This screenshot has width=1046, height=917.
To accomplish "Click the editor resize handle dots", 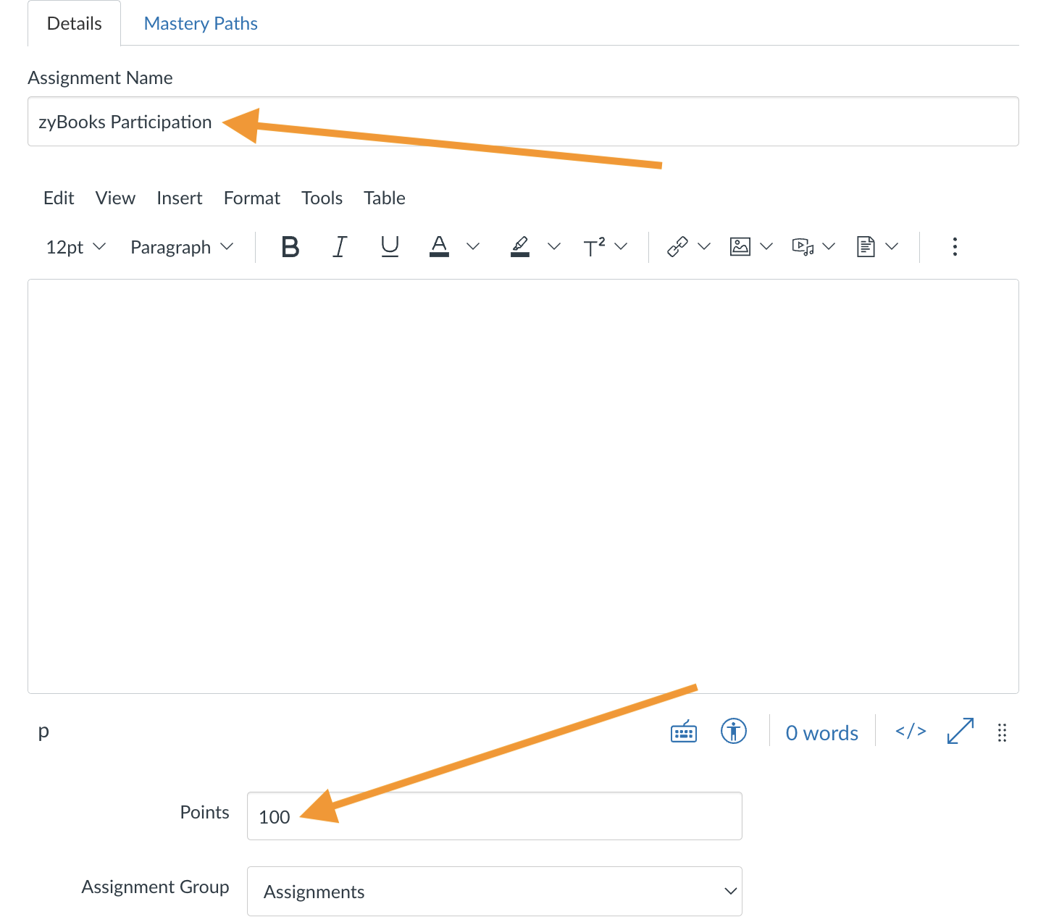I will pyautogui.click(x=1003, y=733).
